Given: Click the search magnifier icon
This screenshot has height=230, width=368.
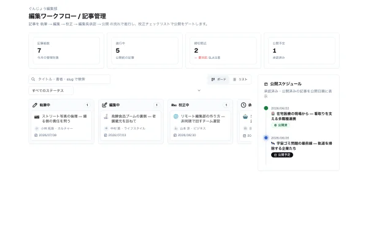Looking at the screenshot, I should pos(33,79).
